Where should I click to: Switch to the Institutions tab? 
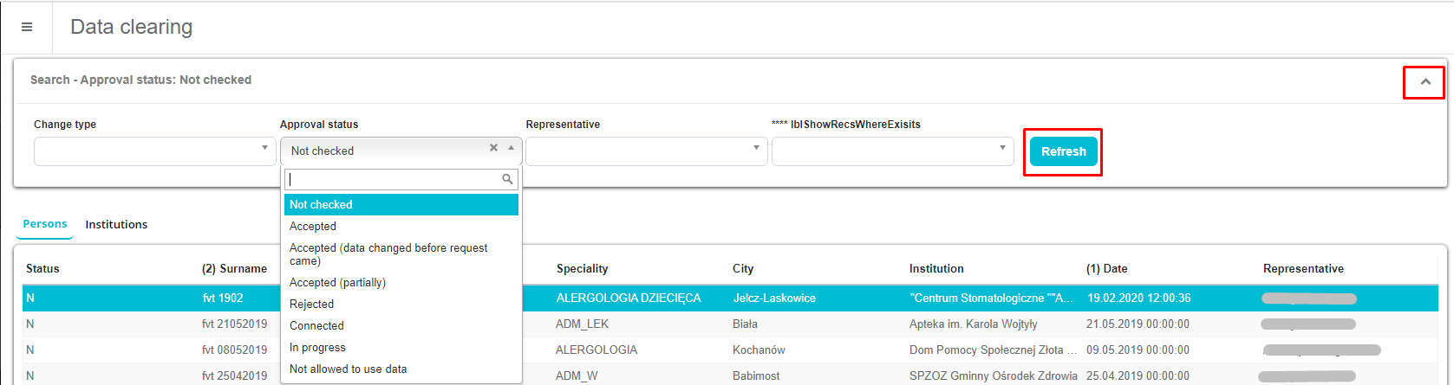click(116, 224)
